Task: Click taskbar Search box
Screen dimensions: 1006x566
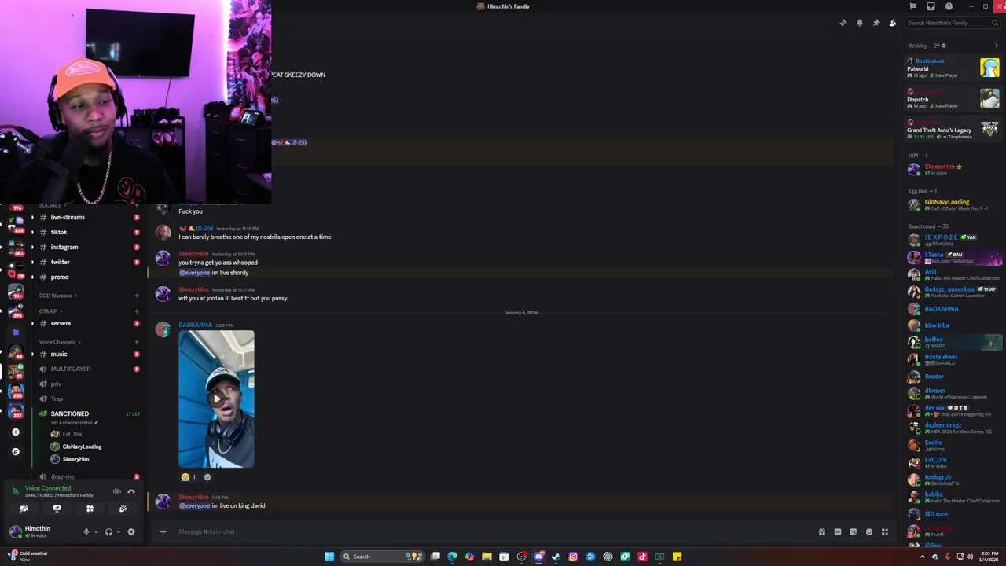Action: [x=382, y=557]
